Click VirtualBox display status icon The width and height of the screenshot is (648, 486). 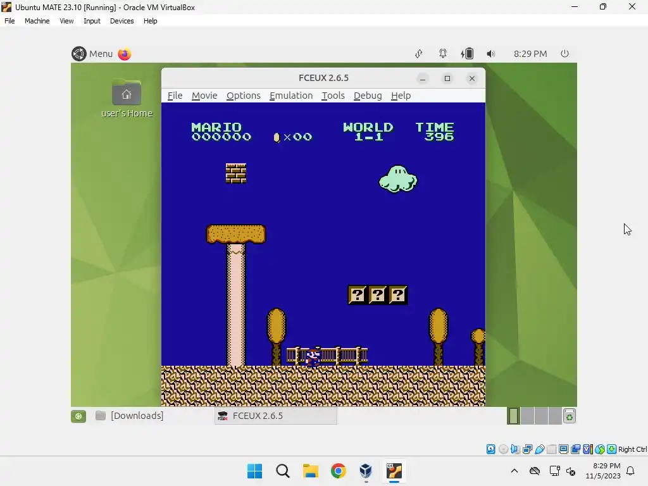[x=563, y=449]
